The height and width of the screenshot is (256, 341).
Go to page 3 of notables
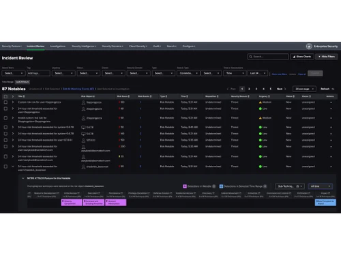click(x=256, y=89)
